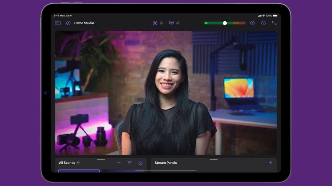Image resolution: width=332 pixels, height=186 pixels.
Task: Switch scenes to grid view
Action: coord(140,163)
